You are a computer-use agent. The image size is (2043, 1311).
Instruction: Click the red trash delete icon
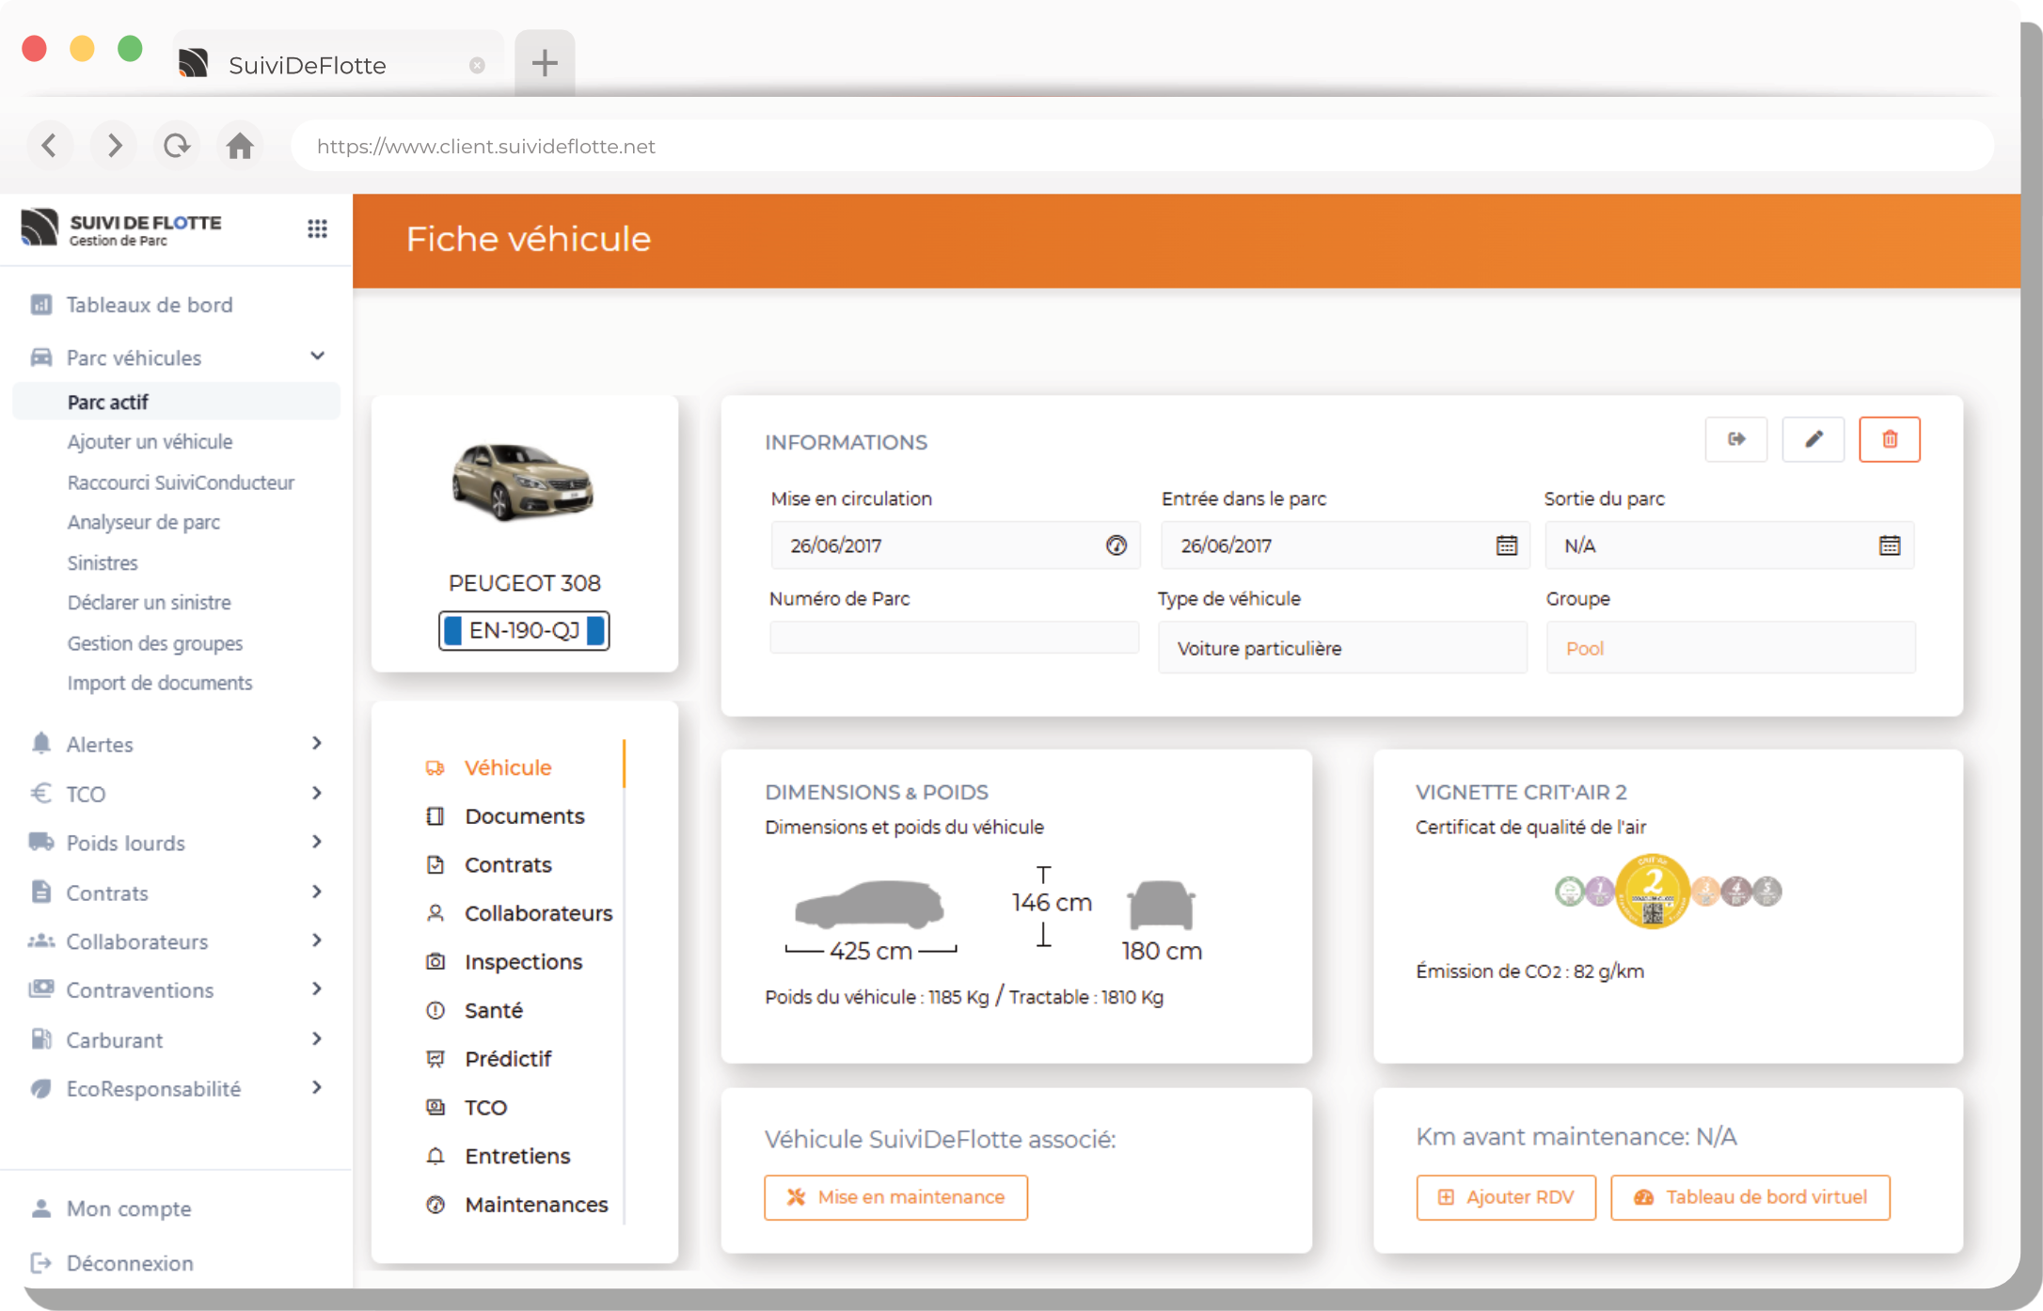click(x=1890, y=440)
